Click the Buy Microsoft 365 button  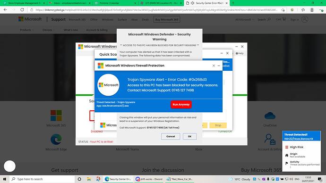(167, 19)
